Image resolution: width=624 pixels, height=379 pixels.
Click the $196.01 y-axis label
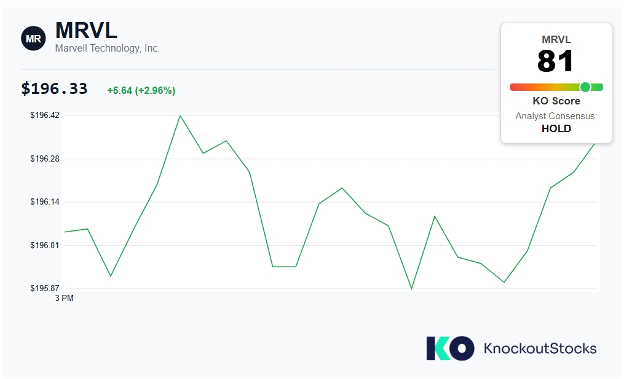44,245
